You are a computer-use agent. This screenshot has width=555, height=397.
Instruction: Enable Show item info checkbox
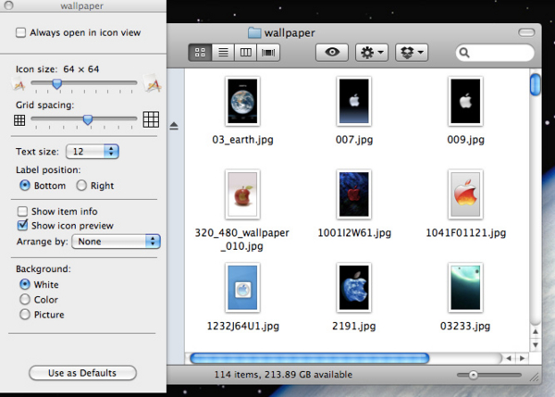pyautogui.click(x=22, y=211)
